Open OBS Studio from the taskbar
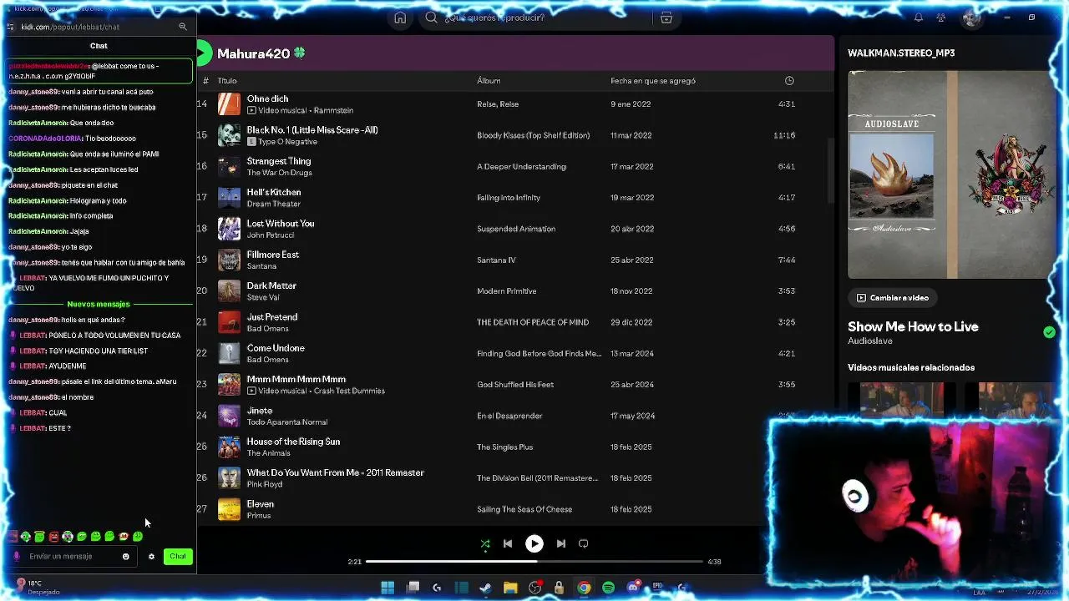The width and height of the screenshot is (1069, 601). tap(534, 588)
